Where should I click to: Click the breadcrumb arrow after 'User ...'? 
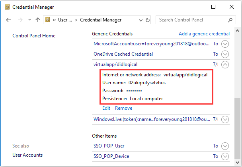click(x=76, y=20)
